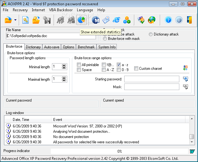Exit program via door icon
This screenshot has width=198, height=162.
click(189, 20)
